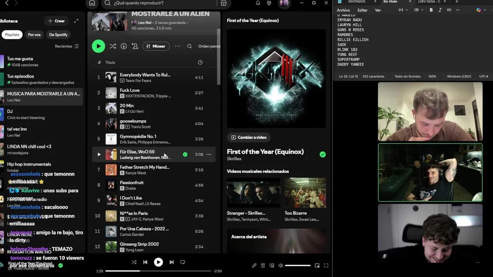
Task: Open the list style dropdown in Notepad
Action: [x=418, y=10]
